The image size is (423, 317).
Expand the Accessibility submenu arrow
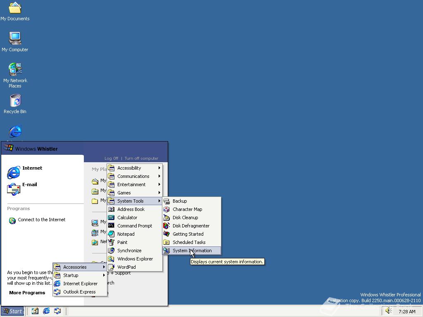click(159, 168)
